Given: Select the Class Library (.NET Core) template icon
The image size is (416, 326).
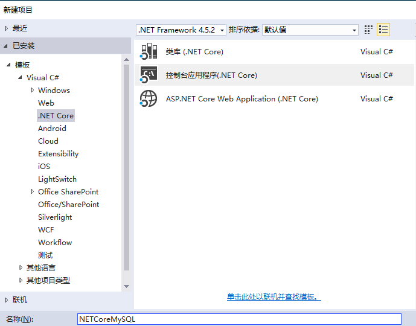Looking at the screenshot, I should coord(149,51).
